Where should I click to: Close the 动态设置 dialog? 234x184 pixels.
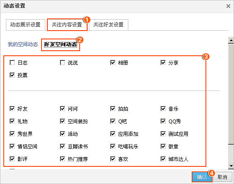[228, 6]
